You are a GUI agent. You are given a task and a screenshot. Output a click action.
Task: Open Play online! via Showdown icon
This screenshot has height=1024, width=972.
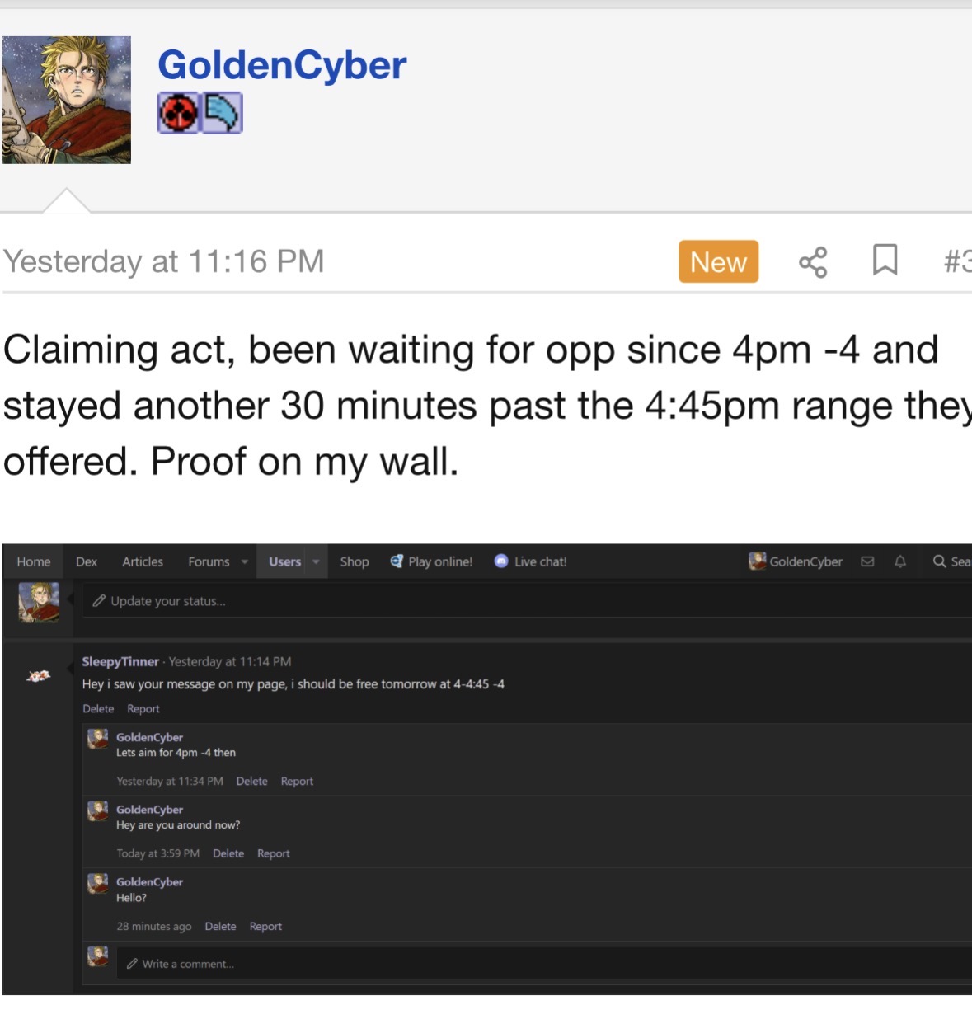[397, 561]
